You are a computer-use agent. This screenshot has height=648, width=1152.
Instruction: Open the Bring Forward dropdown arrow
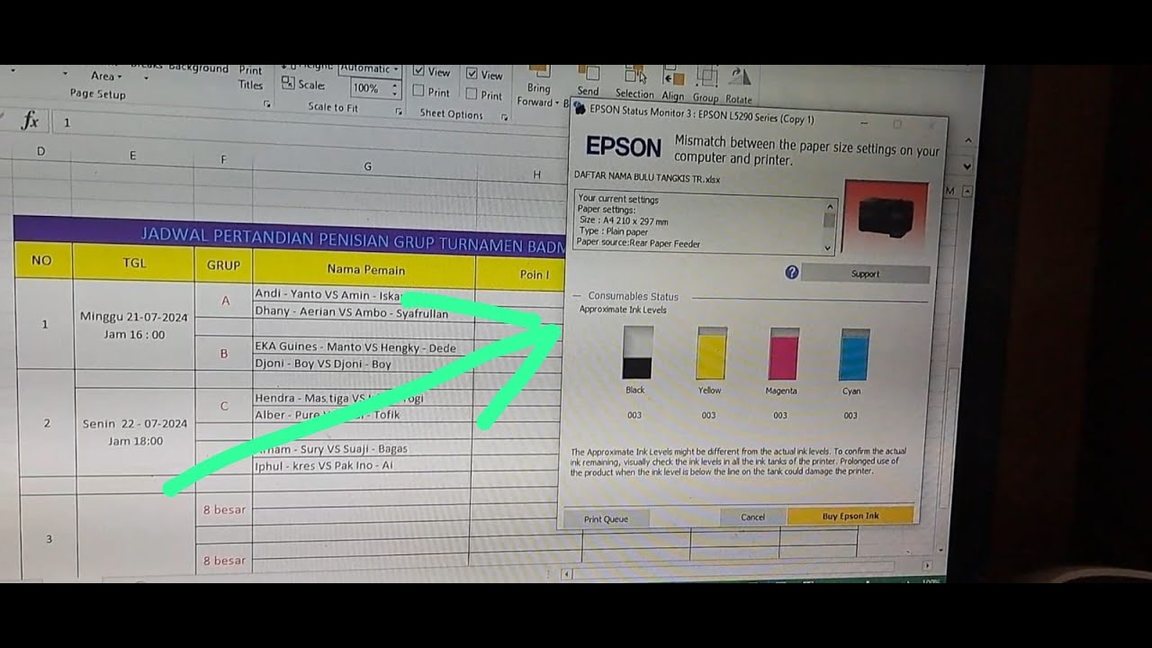558,103
